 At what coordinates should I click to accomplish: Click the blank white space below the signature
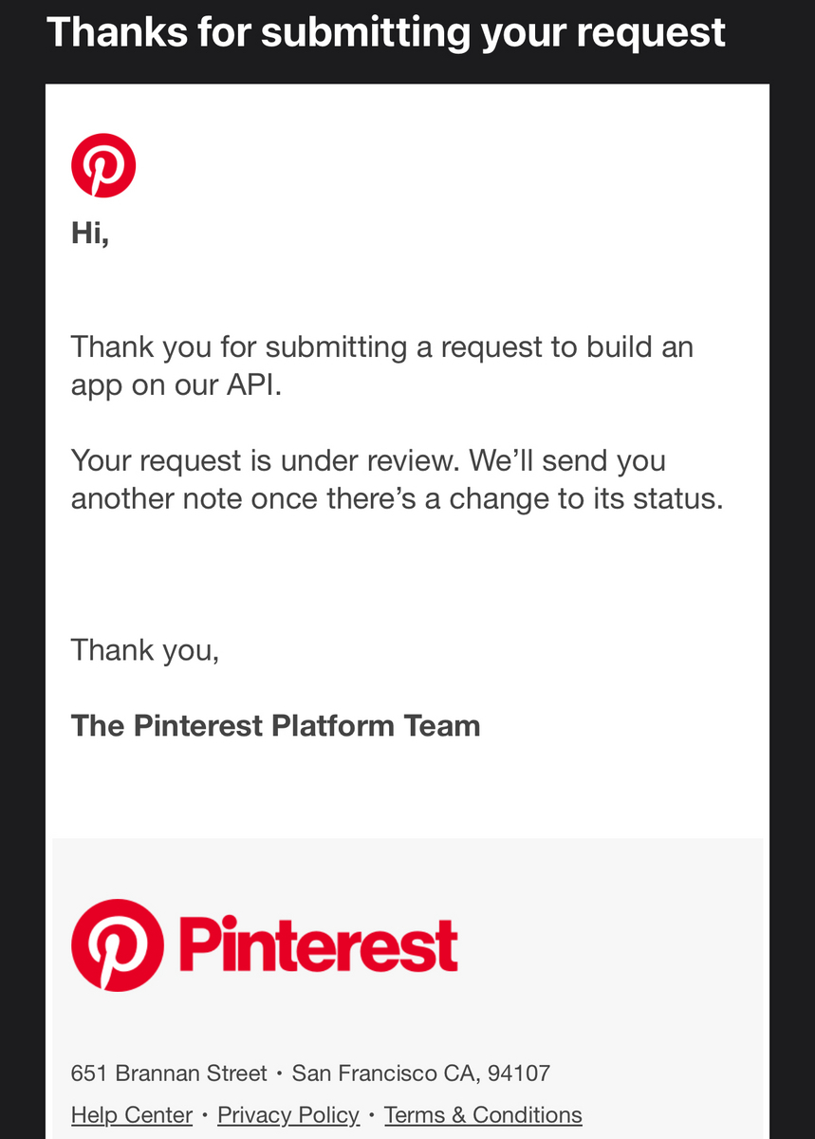[407, 790]
